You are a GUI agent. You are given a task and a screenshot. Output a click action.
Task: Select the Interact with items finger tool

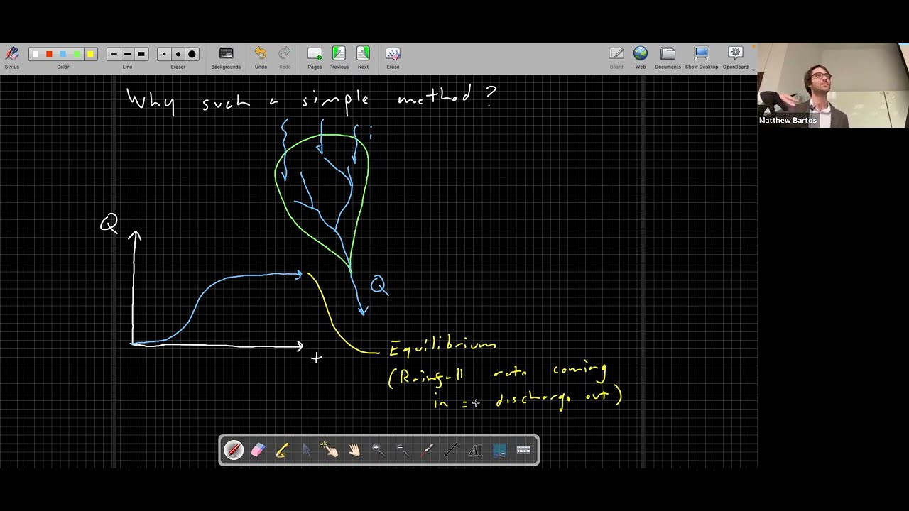(330, 450)
